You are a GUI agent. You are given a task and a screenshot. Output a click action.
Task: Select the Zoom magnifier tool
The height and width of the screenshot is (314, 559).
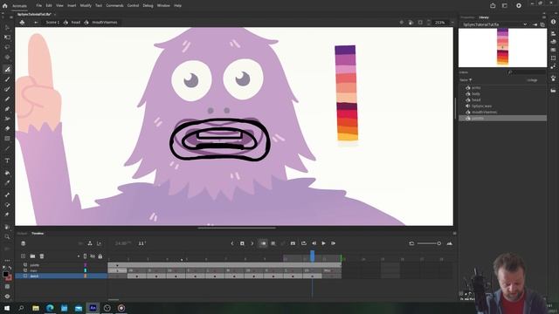(7, 236)
